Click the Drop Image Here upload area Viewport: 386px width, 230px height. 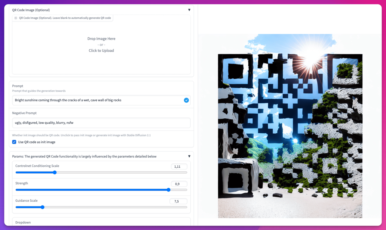tap(101, 45)
